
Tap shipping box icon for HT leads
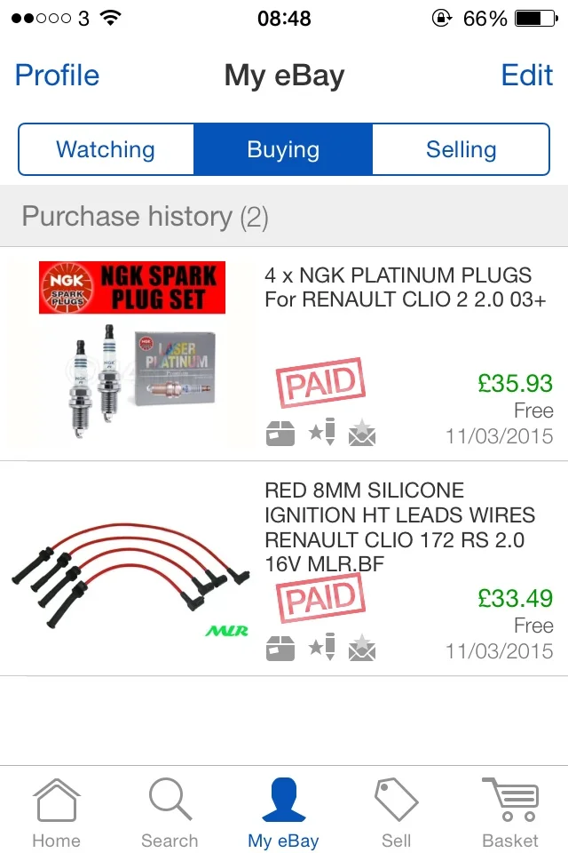[280, 649]
